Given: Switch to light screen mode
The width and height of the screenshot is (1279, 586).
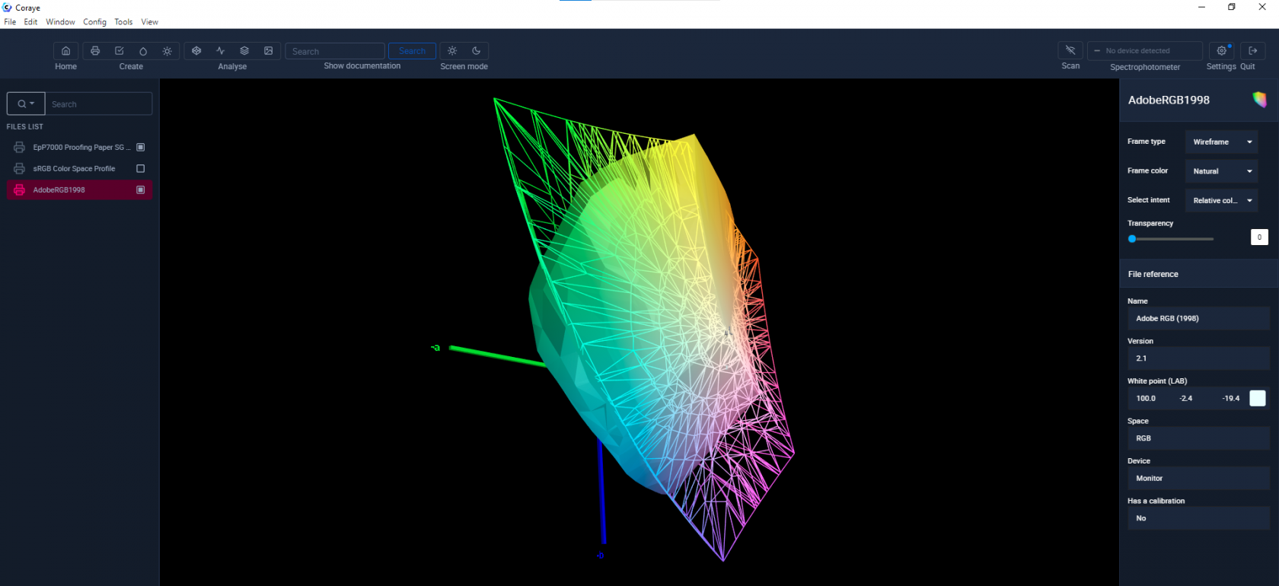Looking at the screenshot, I should tap(452, 51).
